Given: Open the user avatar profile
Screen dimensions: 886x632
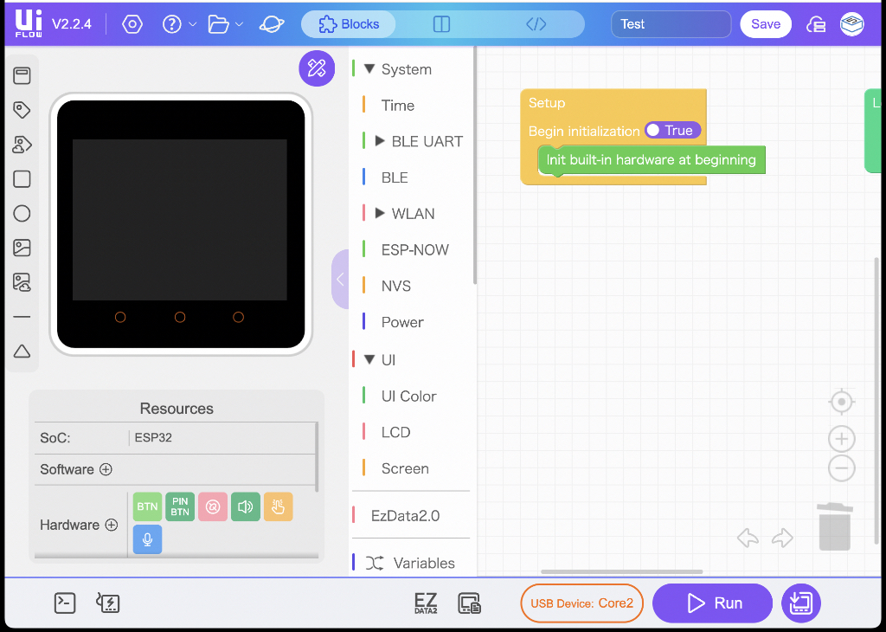Looking at the screenshot, I should click(851, 24).
